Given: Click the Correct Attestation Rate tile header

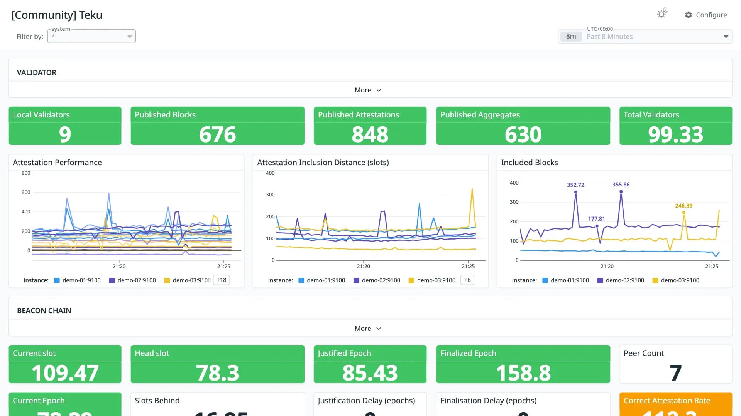Looking at the screenshot, I should (x=667, y=401).
